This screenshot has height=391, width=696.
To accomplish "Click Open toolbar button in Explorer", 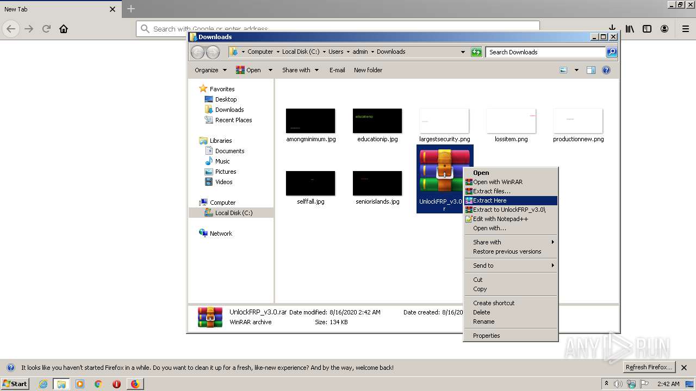I will click(x=248, y=70).
